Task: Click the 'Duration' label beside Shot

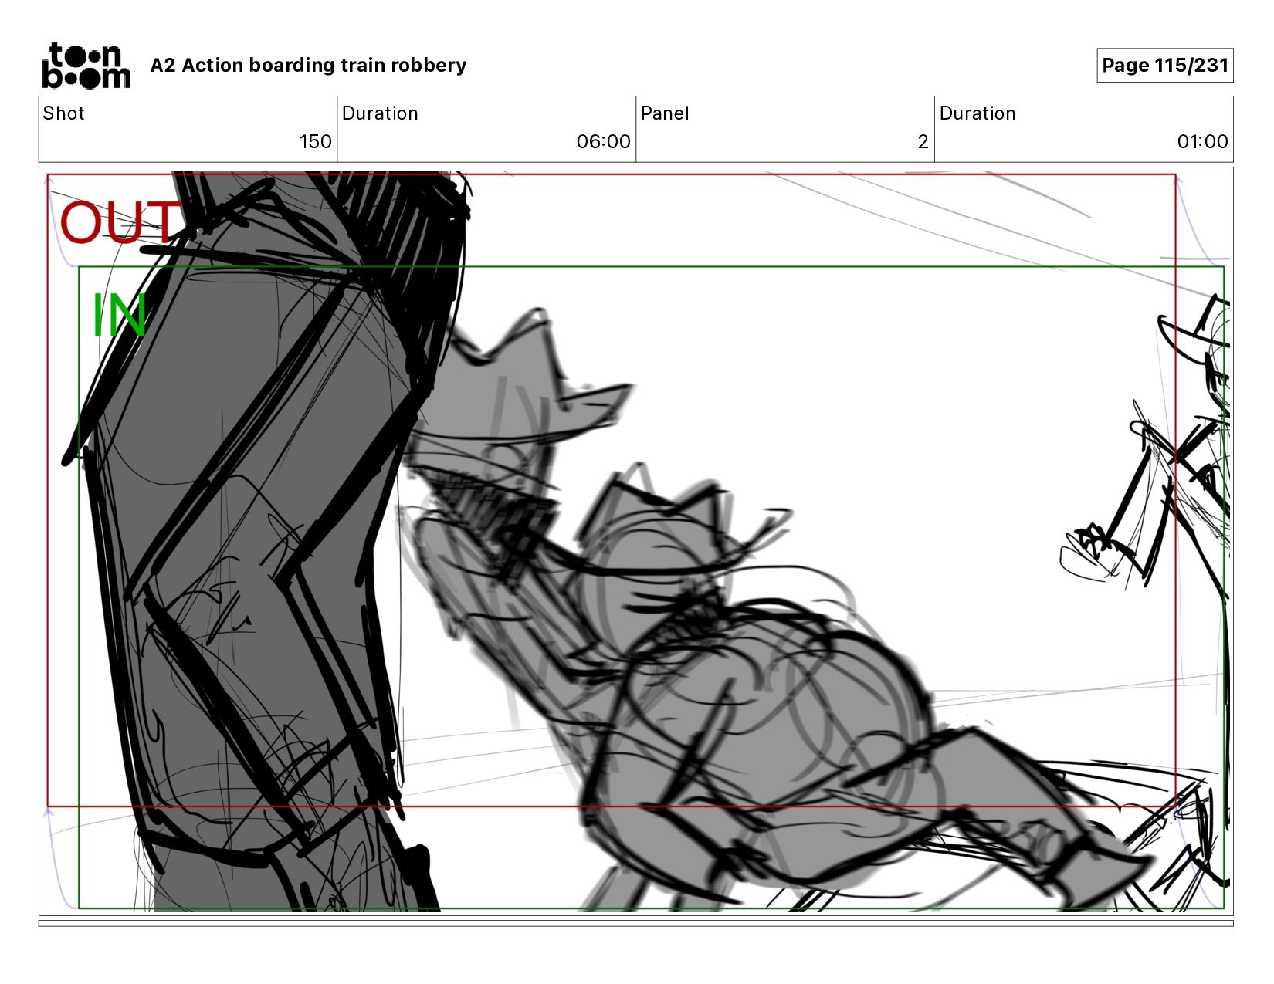Action: (380, 113)
